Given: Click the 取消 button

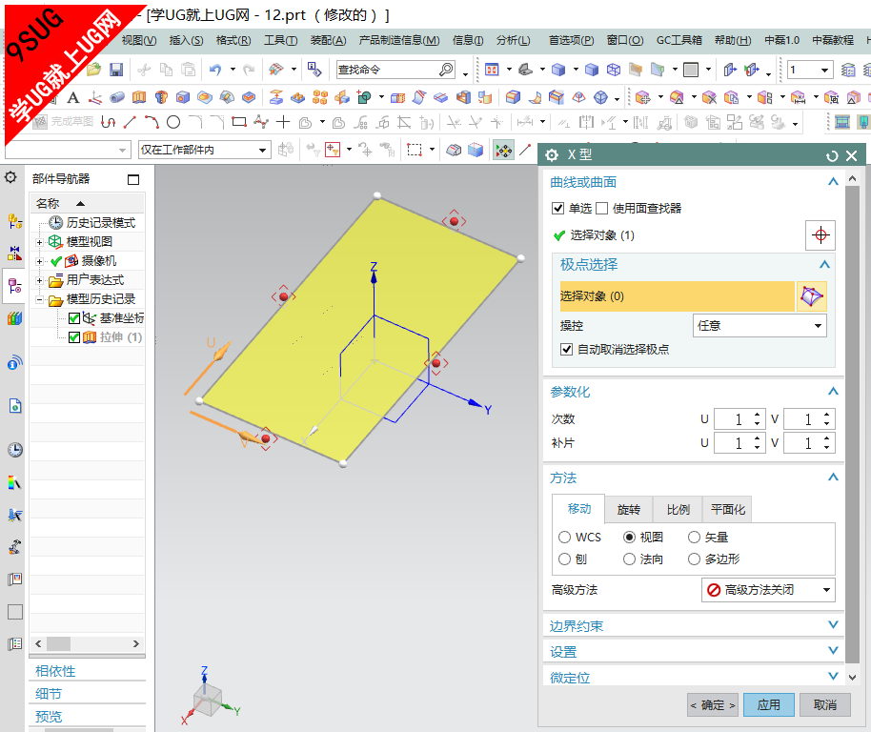Looking at the screenshot, I should pyautogui.click(x=825, y=705).
